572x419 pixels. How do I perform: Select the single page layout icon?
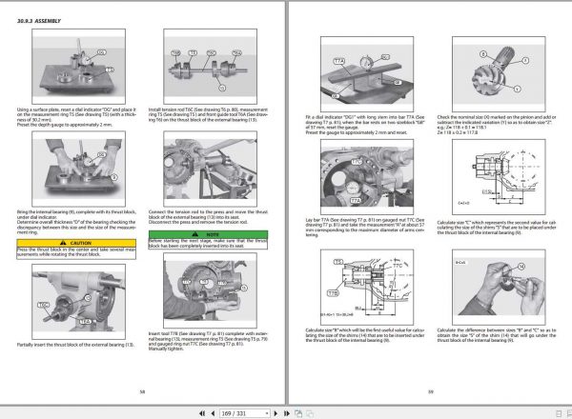558,414
